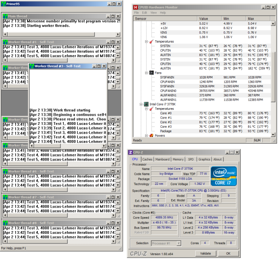Viewport: 279px width, 261px height.
Task: Click Worker thread #6 window icon
Action: tap(5, 171)
